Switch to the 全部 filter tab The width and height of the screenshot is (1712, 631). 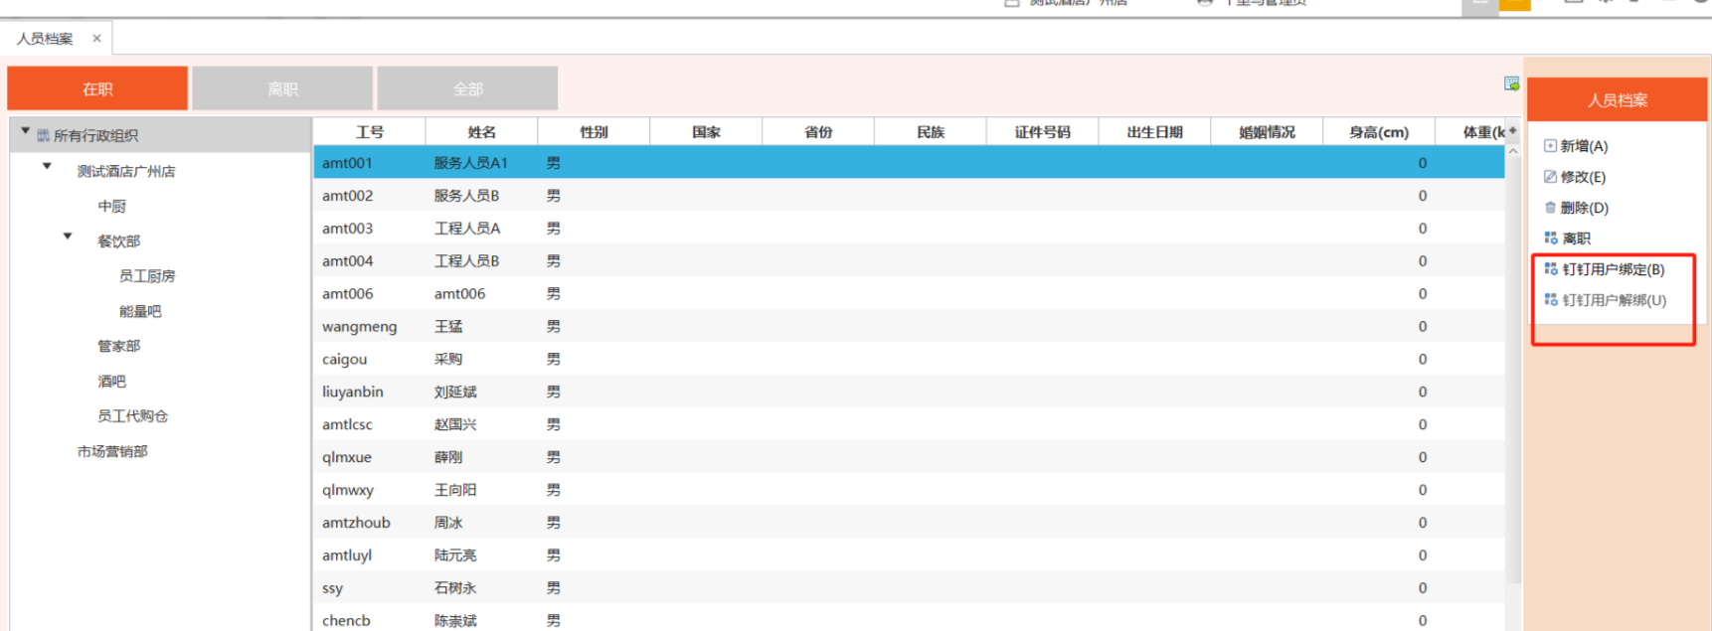tap(467, 88)
